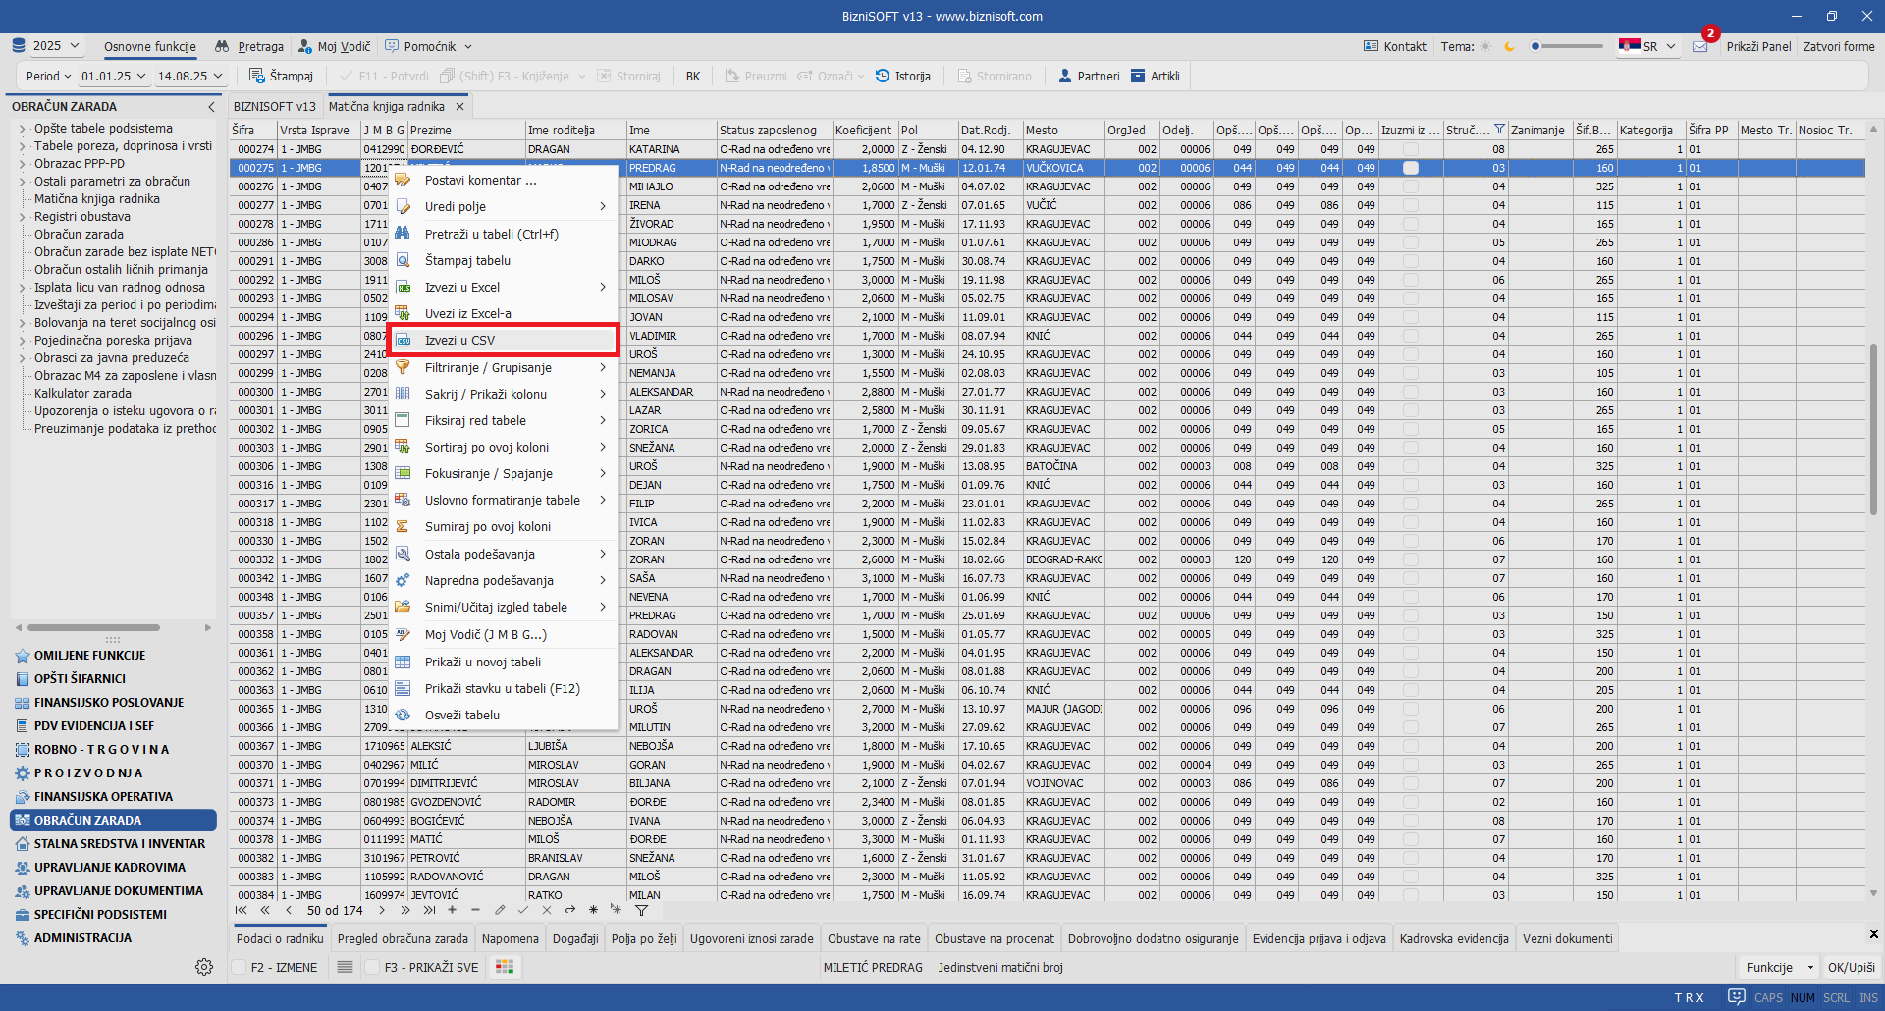Open the SR language dropdown

pyautogui.click(x=1648, y=46)
